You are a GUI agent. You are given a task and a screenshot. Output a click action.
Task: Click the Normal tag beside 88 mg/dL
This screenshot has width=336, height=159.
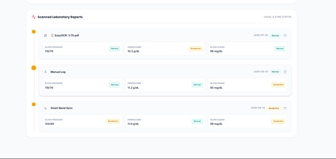point(280,49)
